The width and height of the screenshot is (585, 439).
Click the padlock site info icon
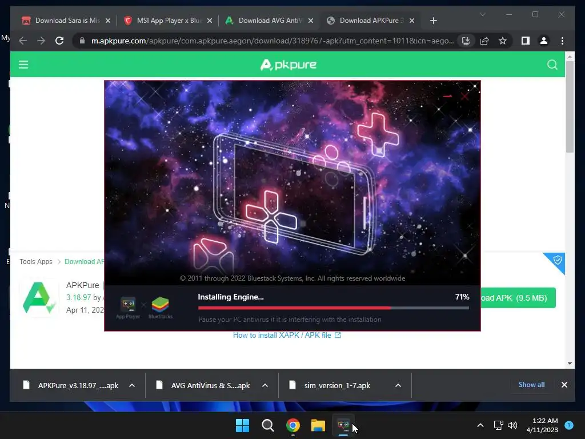pos(82,41)
